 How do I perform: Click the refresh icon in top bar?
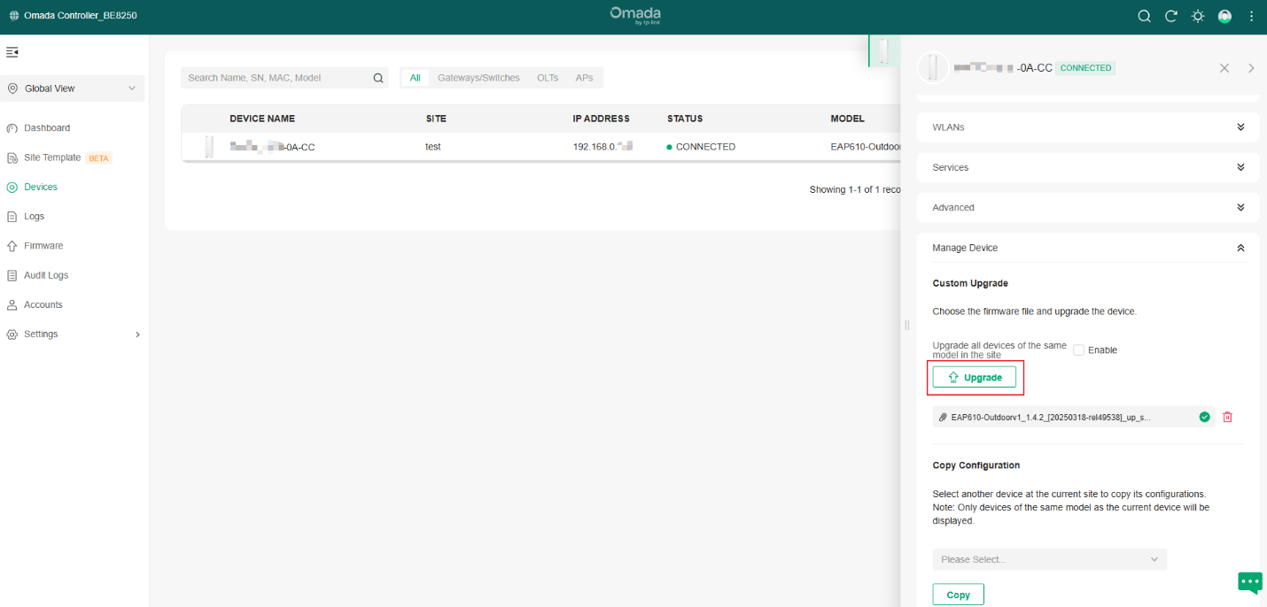[1170, 16]
